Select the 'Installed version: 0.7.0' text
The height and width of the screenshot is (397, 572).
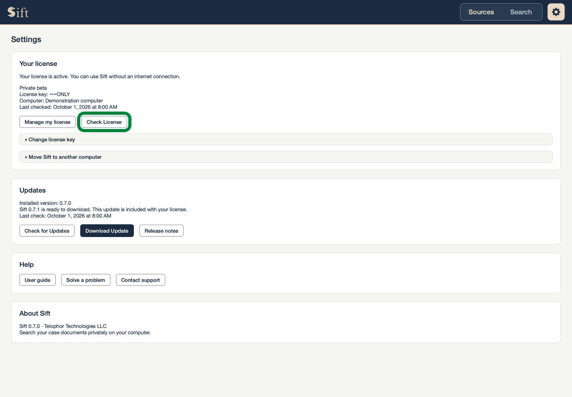click(45, 203)
